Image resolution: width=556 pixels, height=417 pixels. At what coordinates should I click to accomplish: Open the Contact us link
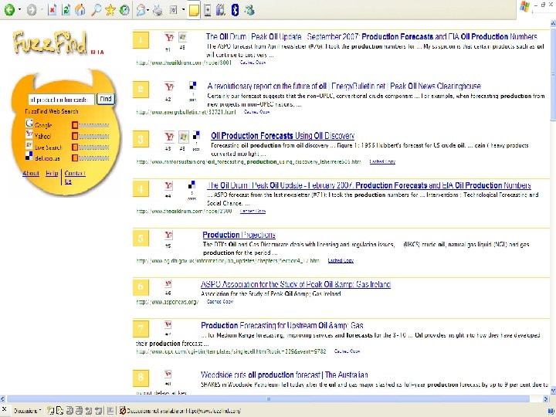[75, 178]
